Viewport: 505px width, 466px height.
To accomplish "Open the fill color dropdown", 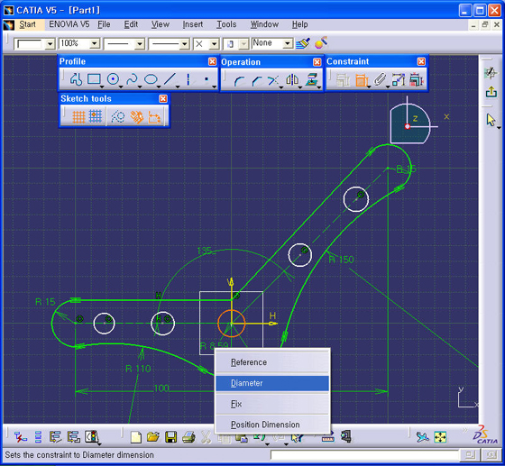I will 50,44.
